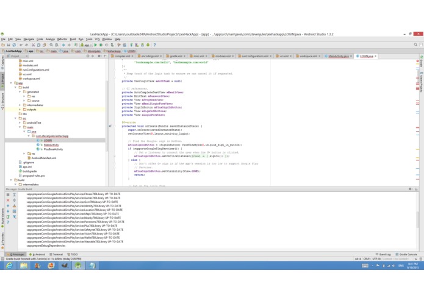
Task: Start debugging with the bug icon
Action: point(101,45)
